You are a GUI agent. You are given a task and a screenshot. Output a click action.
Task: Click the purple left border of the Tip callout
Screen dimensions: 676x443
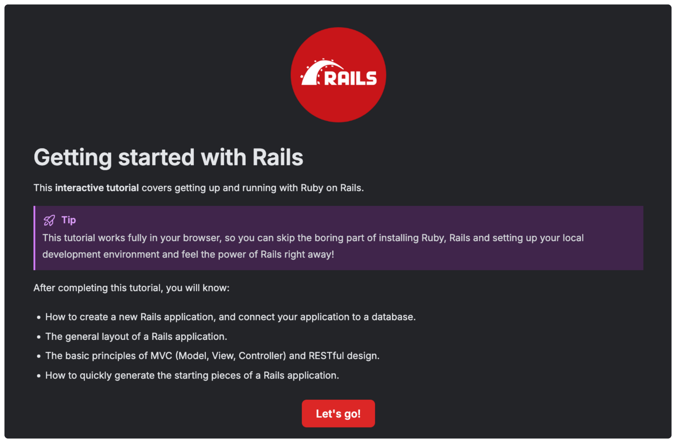coord(35,238)
